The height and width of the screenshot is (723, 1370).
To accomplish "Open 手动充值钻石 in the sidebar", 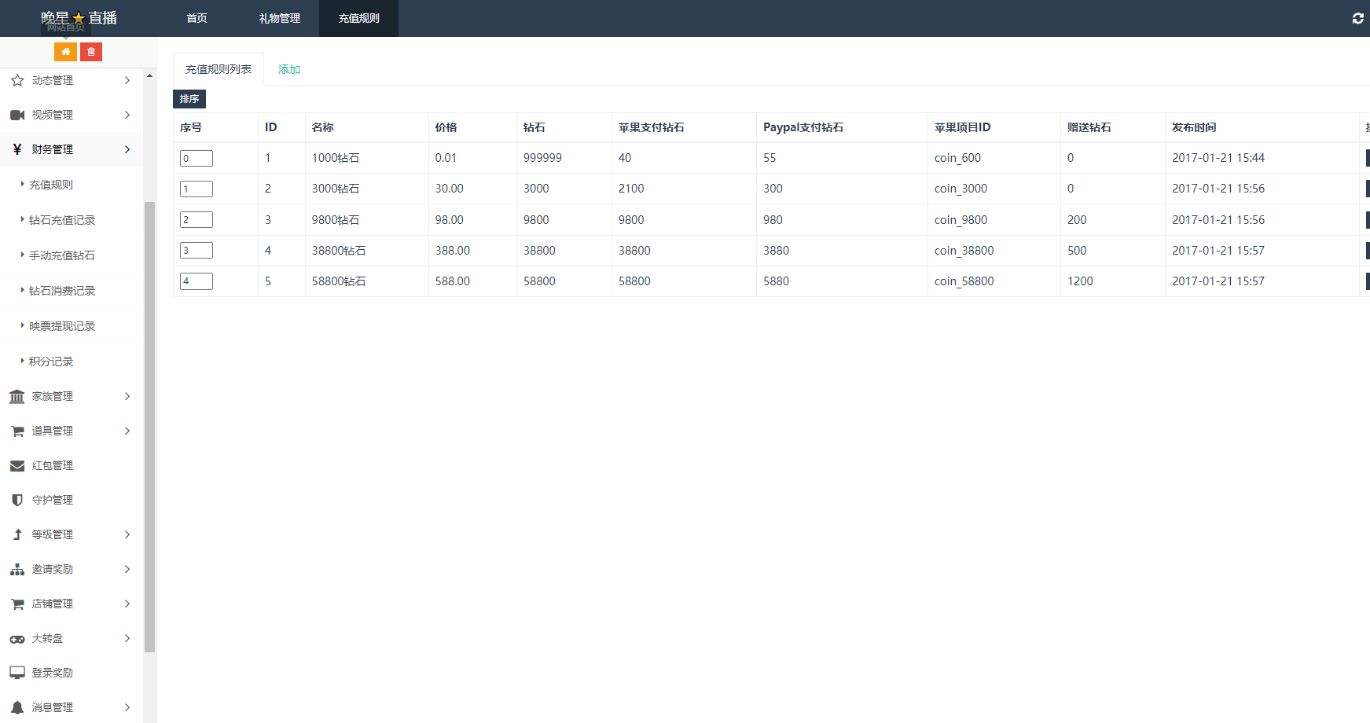I will 62,255.
